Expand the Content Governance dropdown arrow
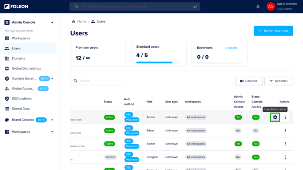 click(x=52, y=78)
